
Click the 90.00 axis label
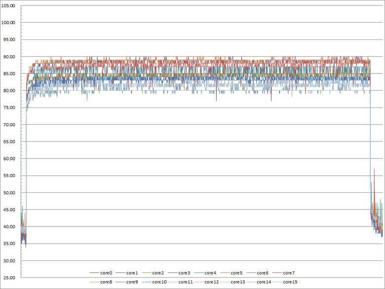9,57
